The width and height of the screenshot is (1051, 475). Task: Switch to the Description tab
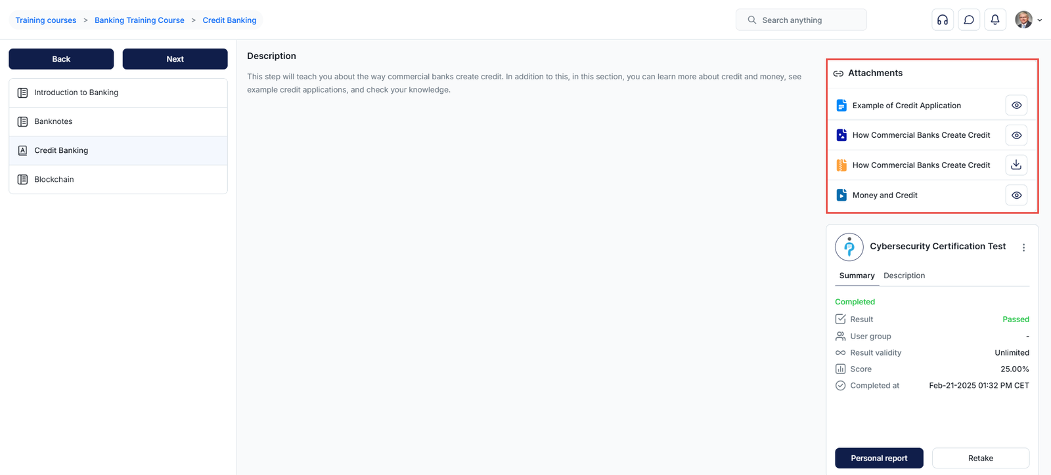click(904, 276)
